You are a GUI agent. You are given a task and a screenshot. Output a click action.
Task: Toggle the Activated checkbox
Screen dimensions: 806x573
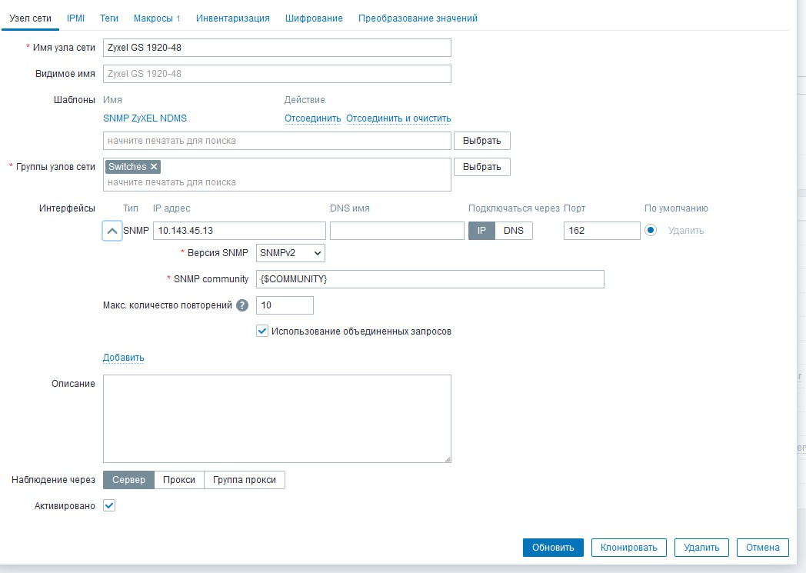[109, 505]
